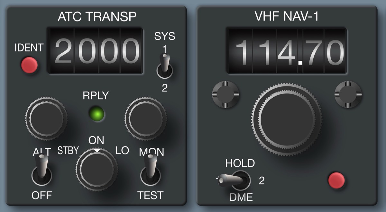Click the 114.70 frequency display
The height and width of the screenshot is (212, 386).
(x=286, y=51)
